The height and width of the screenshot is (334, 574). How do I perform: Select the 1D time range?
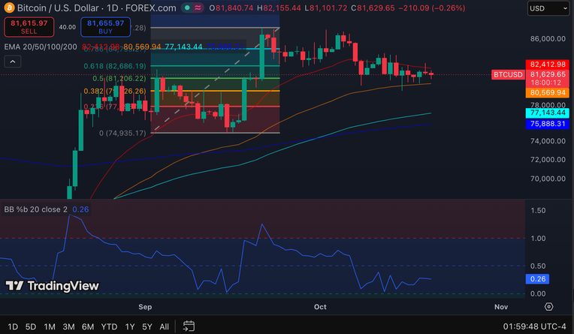(13, 326)
